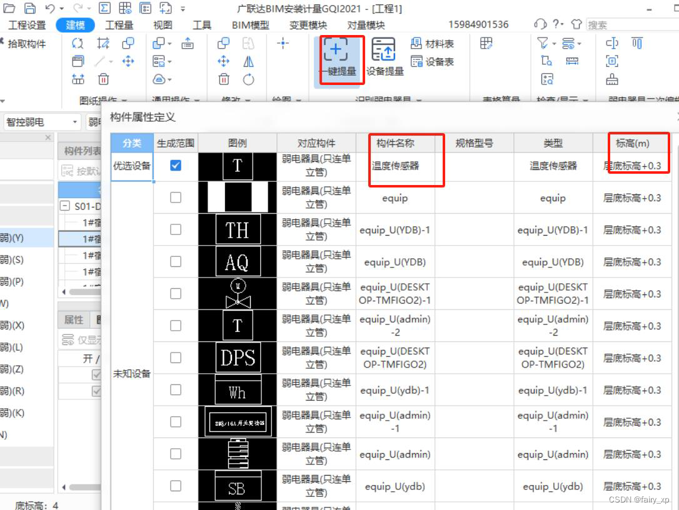Open the 对量模块 tab
The height and width of the screenshot is (510, 679).
366,25
